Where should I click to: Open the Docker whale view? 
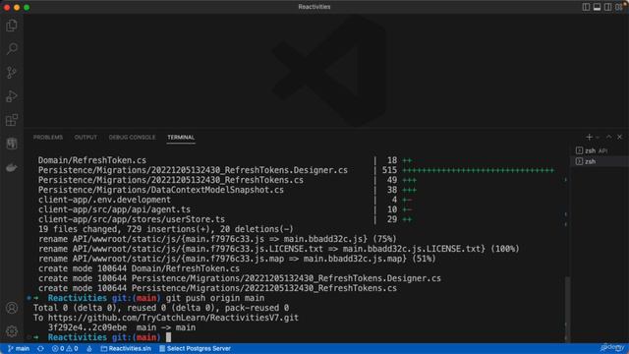coord(12,167)
